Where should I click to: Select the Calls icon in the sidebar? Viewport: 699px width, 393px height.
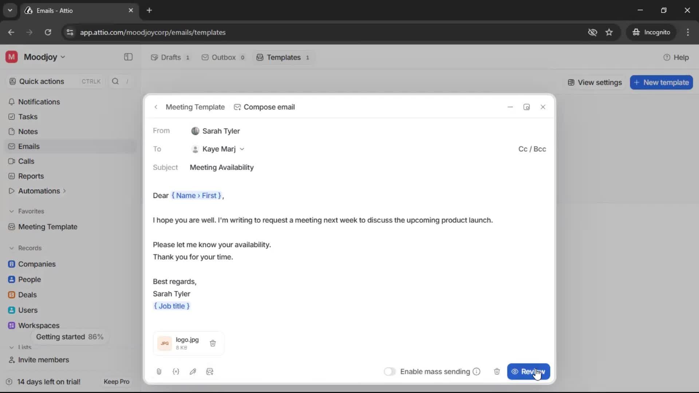tap(12, 161)
